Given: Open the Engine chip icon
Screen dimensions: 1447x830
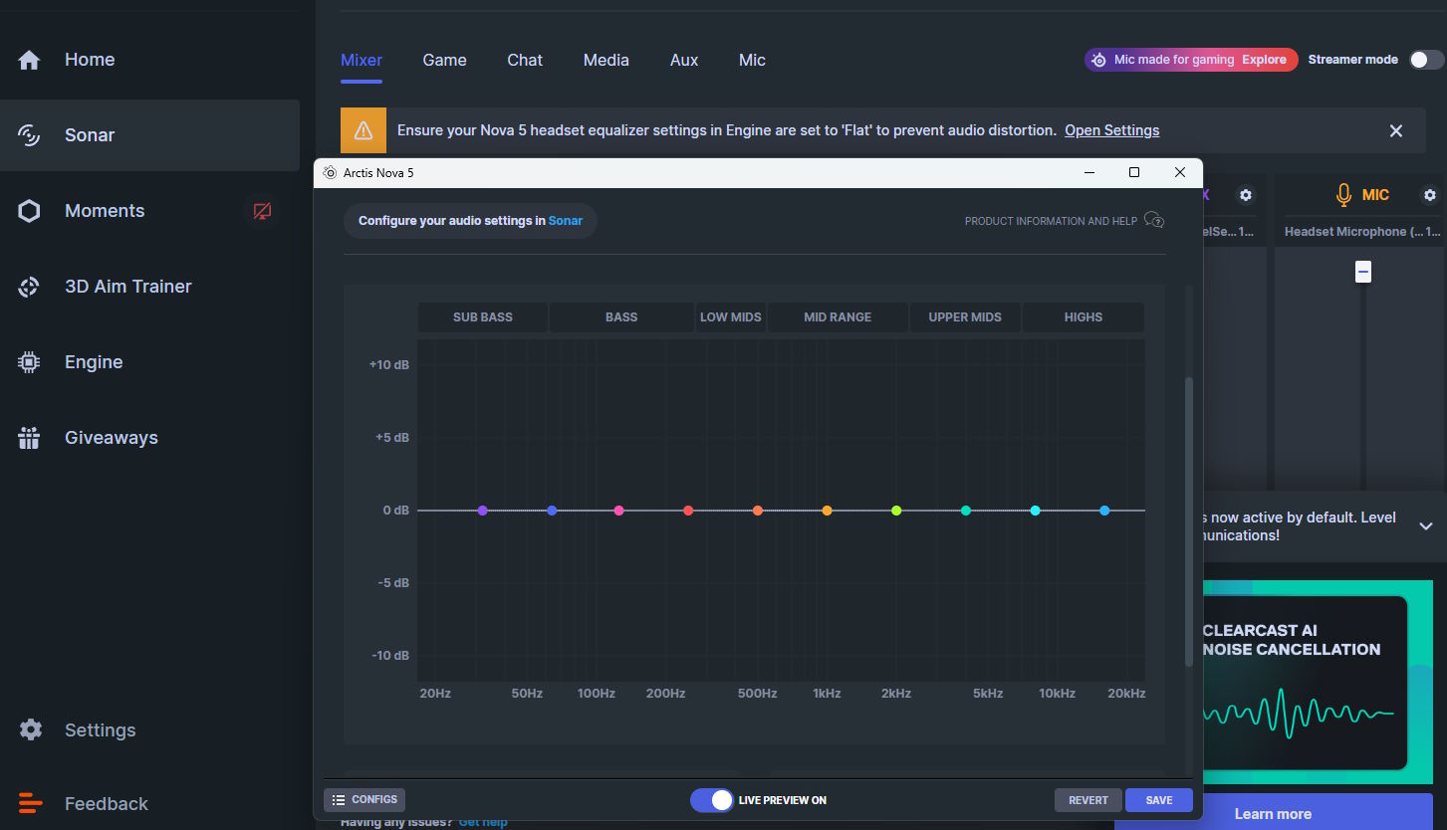Looking at the screenshot, I should tap(30, 362).
